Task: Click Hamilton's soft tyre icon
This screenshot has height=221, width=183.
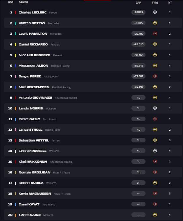Action: [155, 34]
